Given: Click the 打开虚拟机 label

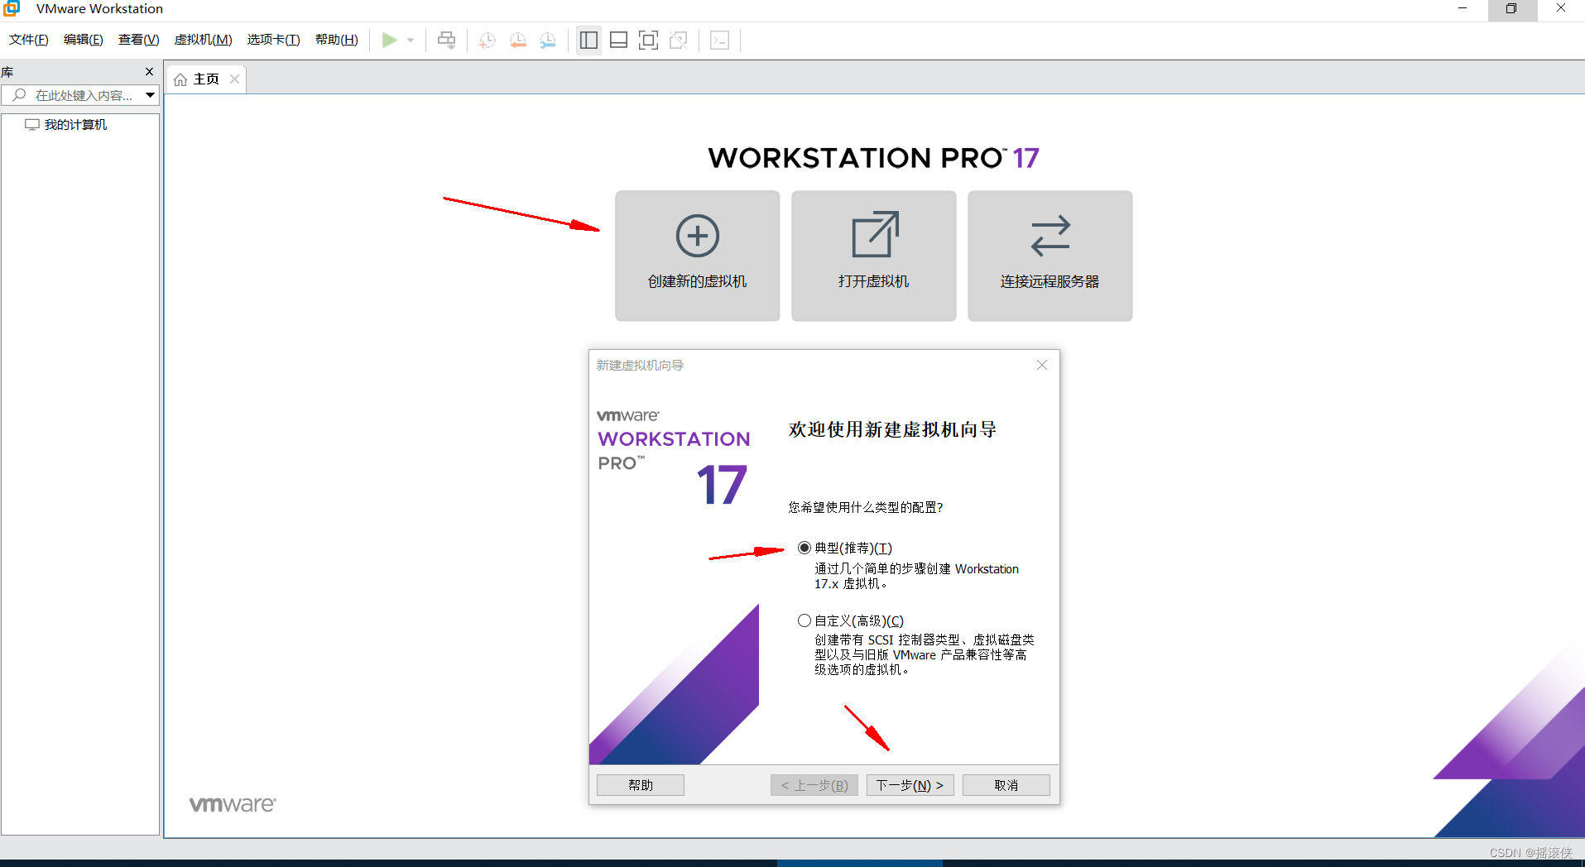Looking at the screenshot, I should pyautogui.click(x=873, y=281).
